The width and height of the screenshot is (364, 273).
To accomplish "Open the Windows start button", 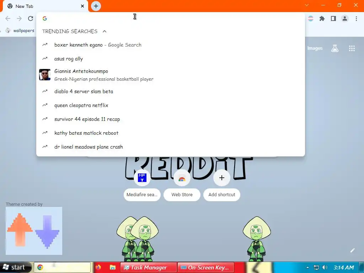I will (15, 267).
